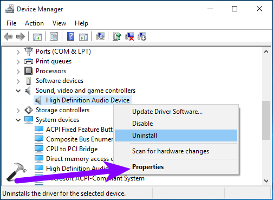Click the Processors chip icon

click(x=29, y=71)
